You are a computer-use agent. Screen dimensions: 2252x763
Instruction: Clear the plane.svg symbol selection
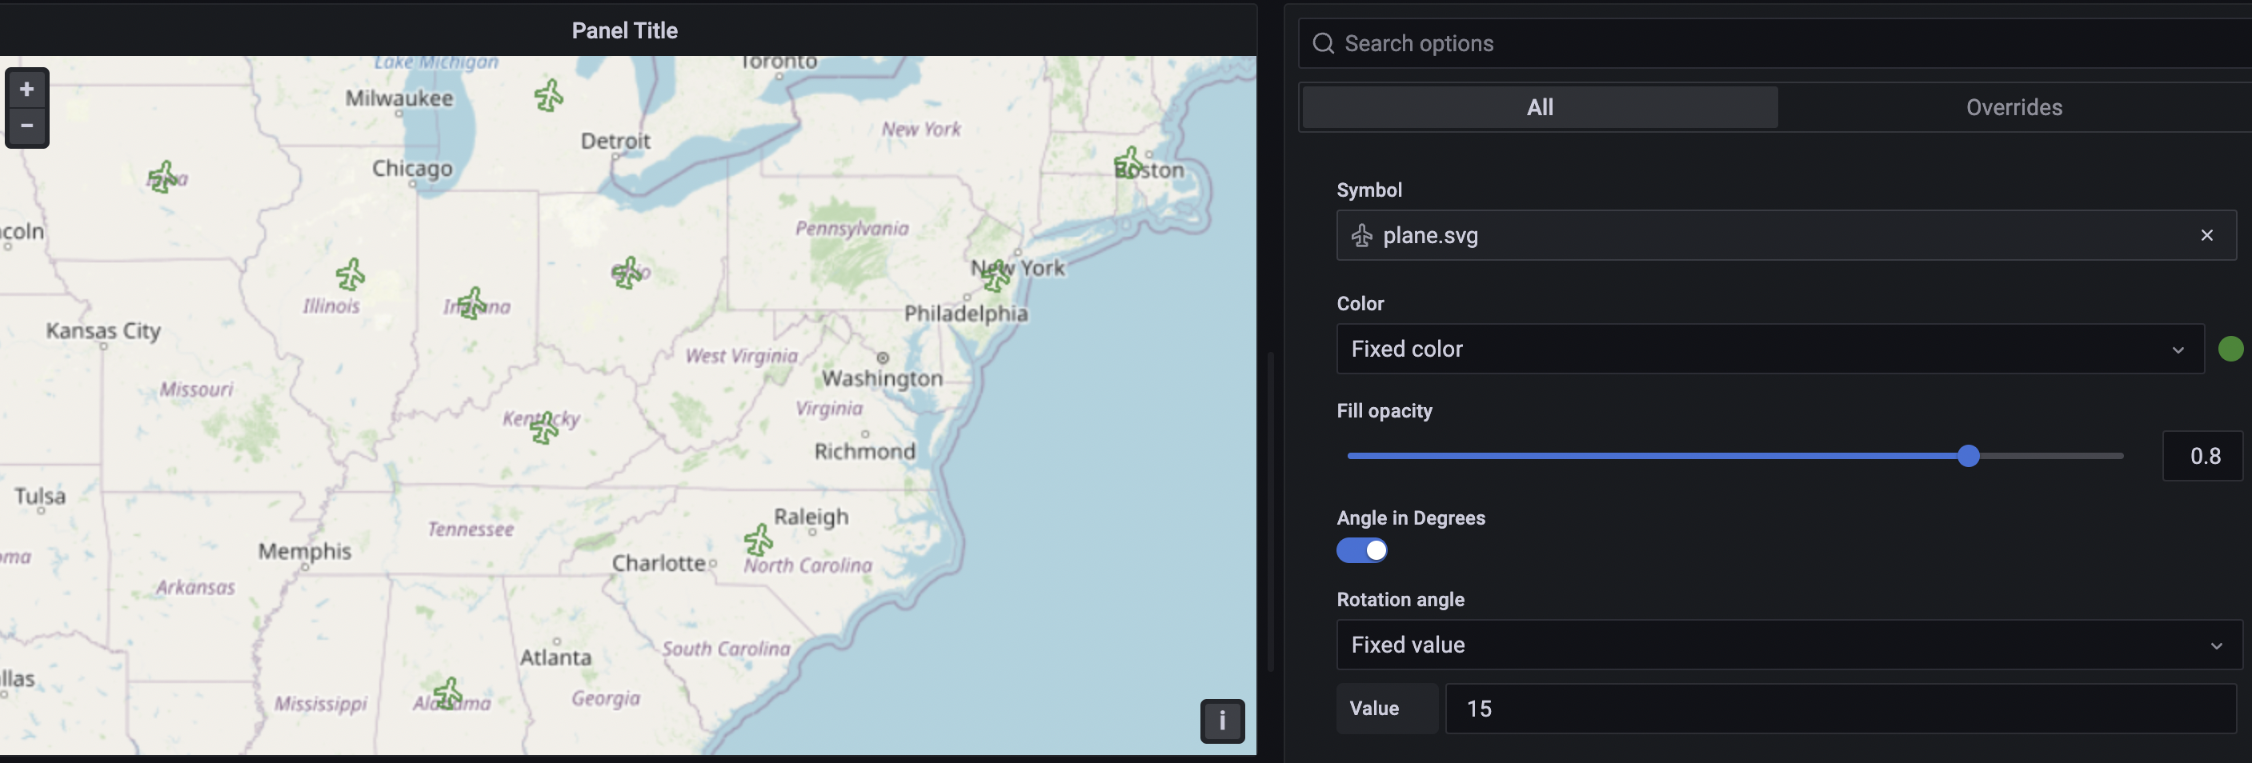tap(2206, 235)
